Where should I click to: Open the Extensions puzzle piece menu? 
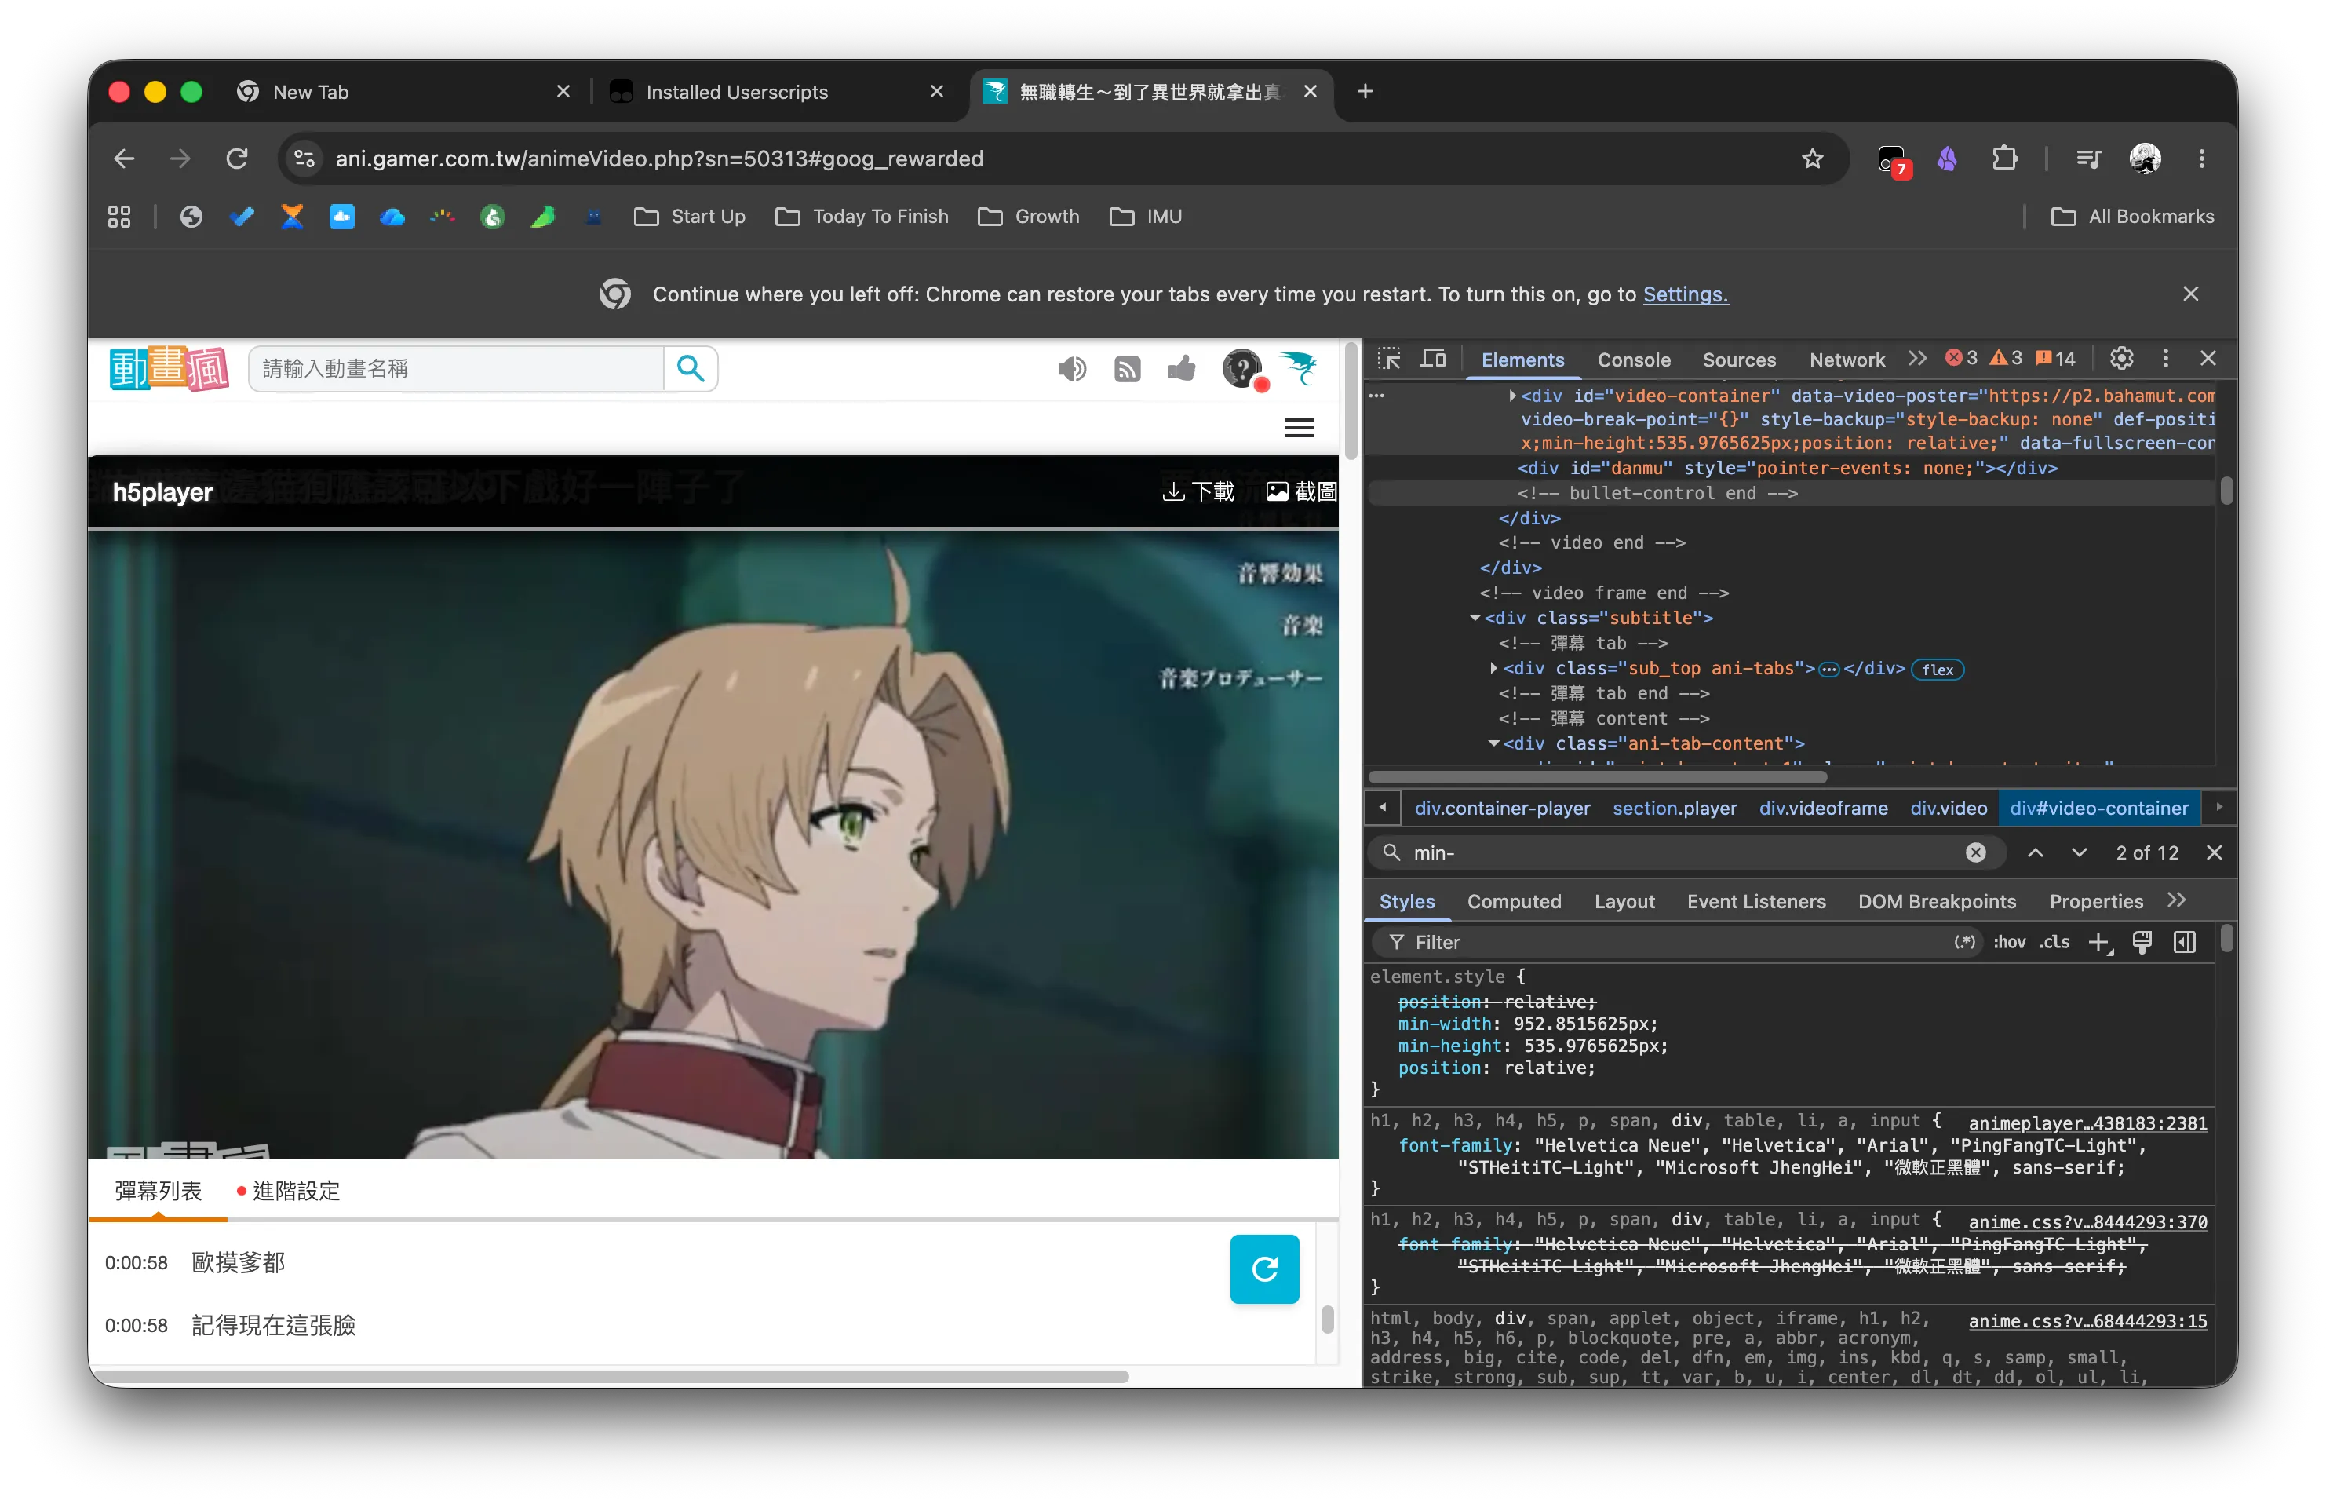pyautogui.click(x=2004, y=159)
